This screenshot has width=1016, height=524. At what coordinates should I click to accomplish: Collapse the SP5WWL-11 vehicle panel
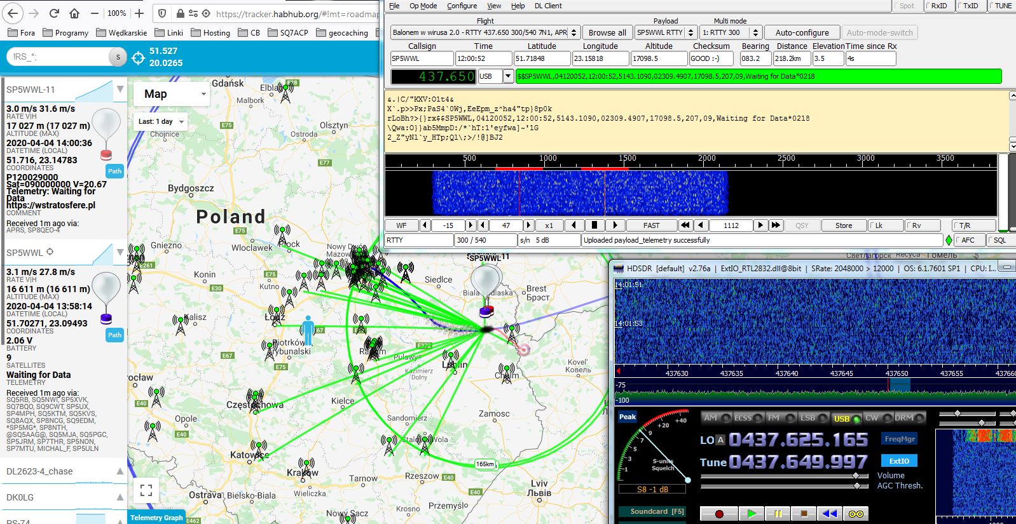[120, 90]
